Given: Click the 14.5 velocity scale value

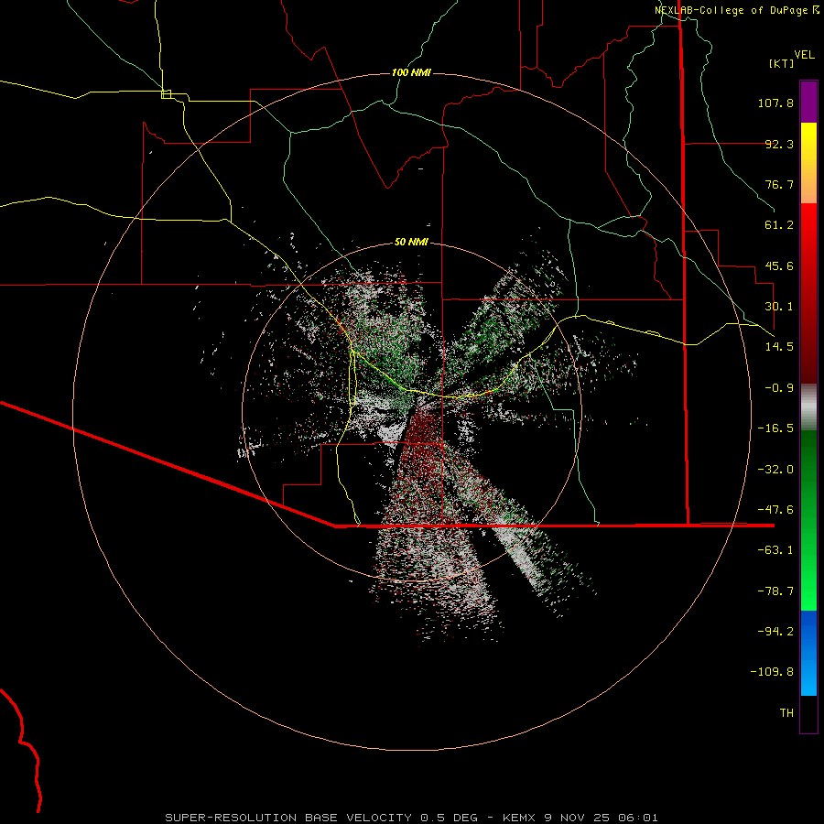Looking at the screenshot, I should [x=779, y=347].
